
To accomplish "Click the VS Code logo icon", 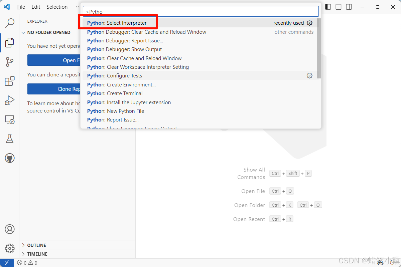I will pos(7,7).
